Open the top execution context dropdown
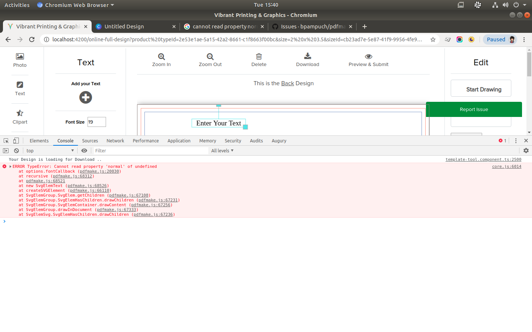Screen dimensions: 532x332 pyautogui.click(x=50, y=151)
